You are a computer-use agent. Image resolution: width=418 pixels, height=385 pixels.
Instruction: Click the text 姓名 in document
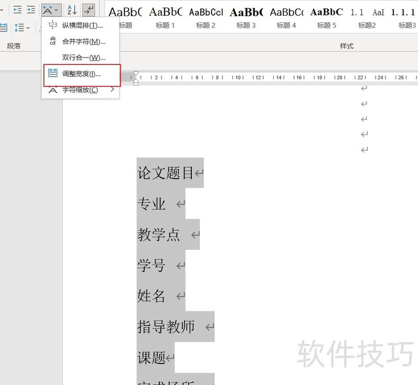(151, 296)
